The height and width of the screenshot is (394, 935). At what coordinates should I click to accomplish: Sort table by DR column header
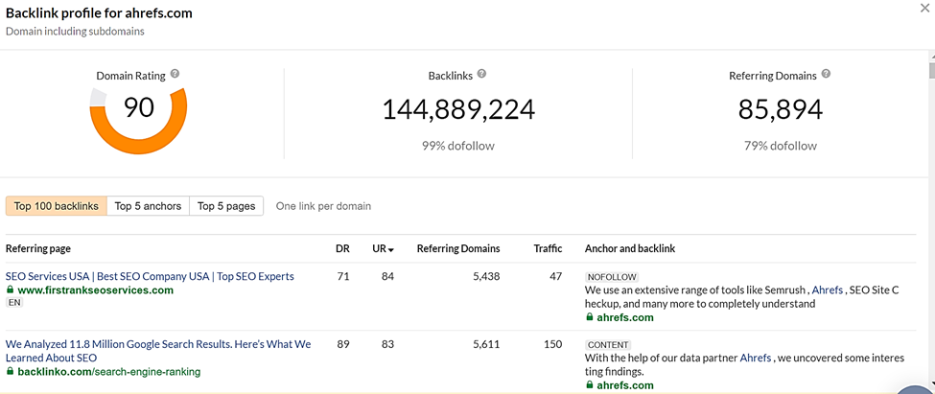click(343, 248)
